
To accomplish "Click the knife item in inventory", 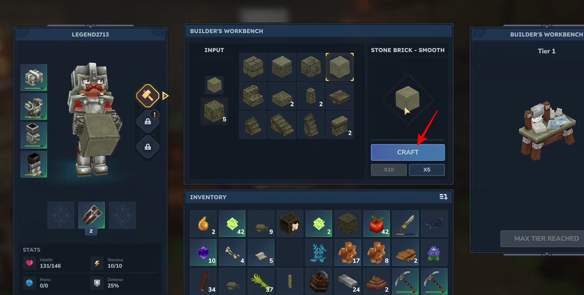I will point(405,224).
